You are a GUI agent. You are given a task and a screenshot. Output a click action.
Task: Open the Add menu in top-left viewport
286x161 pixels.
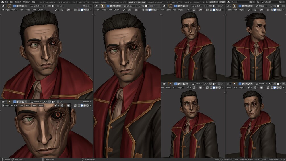34,10
